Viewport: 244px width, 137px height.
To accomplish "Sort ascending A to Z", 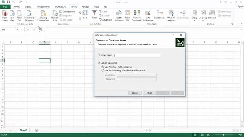I will [80, 13].
